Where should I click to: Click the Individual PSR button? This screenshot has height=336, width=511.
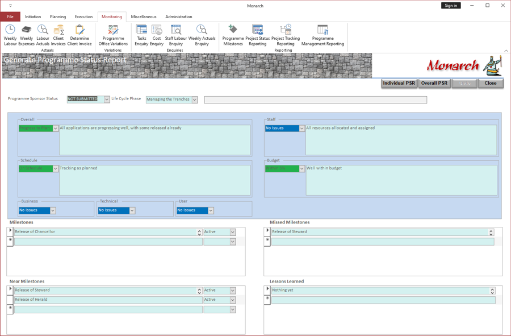click(x=399, y=83)
